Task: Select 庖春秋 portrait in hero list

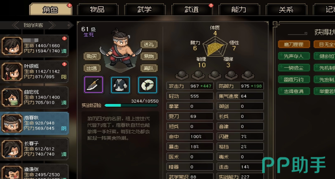Action: 12,123
